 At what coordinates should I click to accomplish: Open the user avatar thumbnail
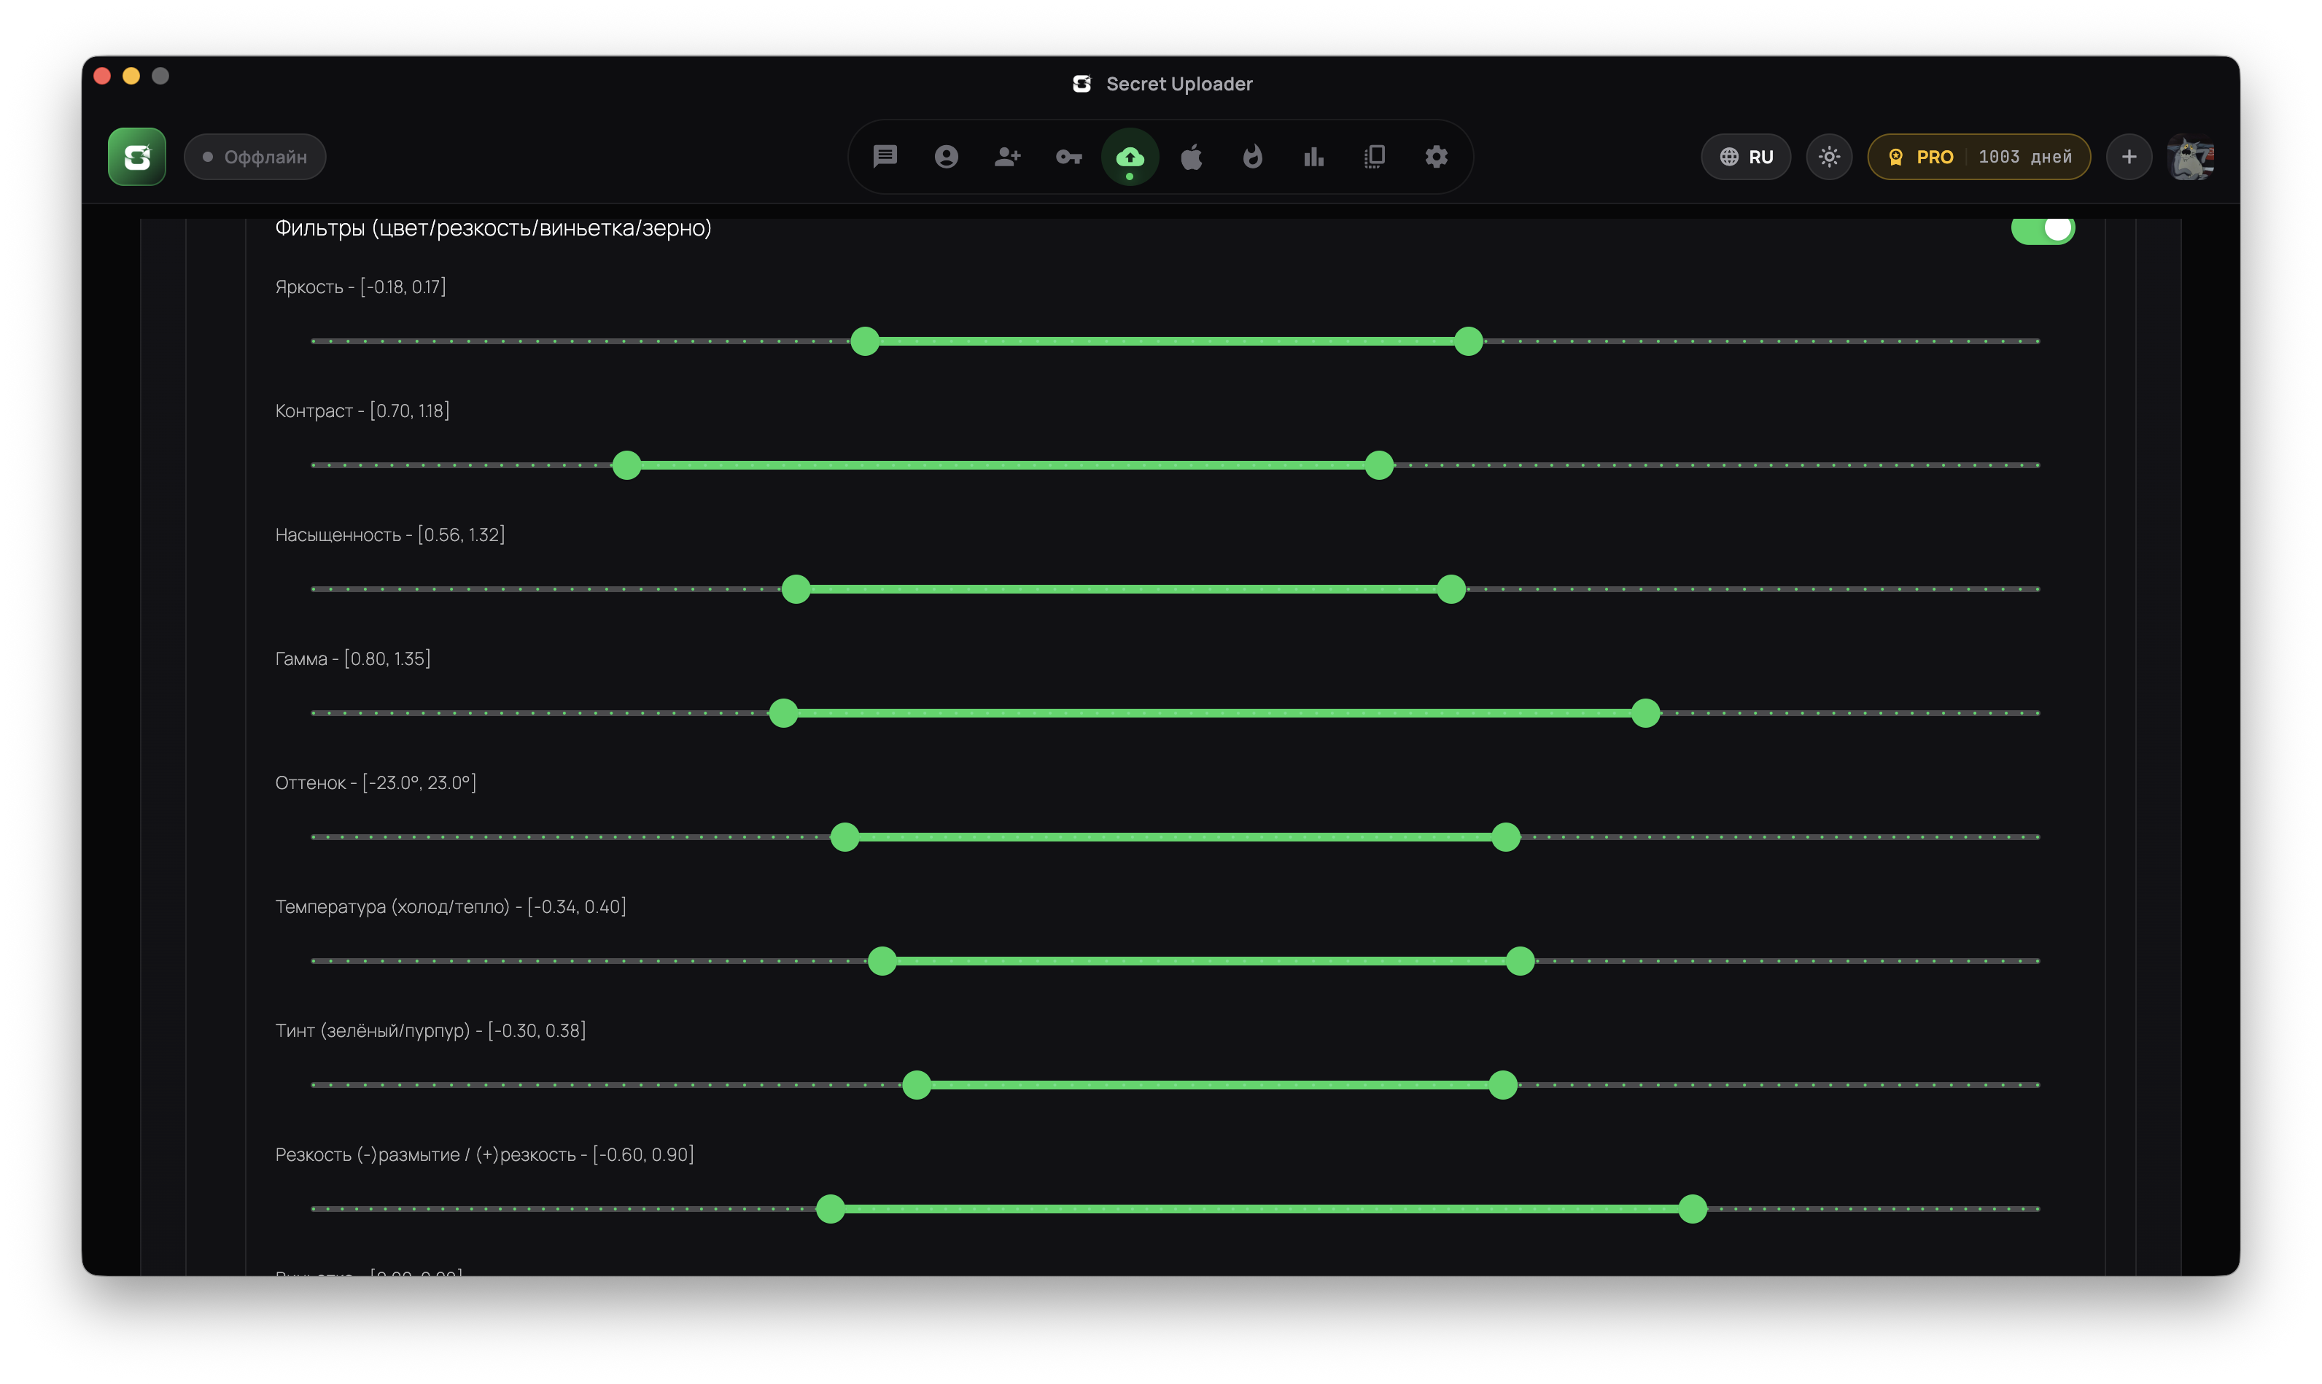pyautogui.click(x=2191, y=157)
